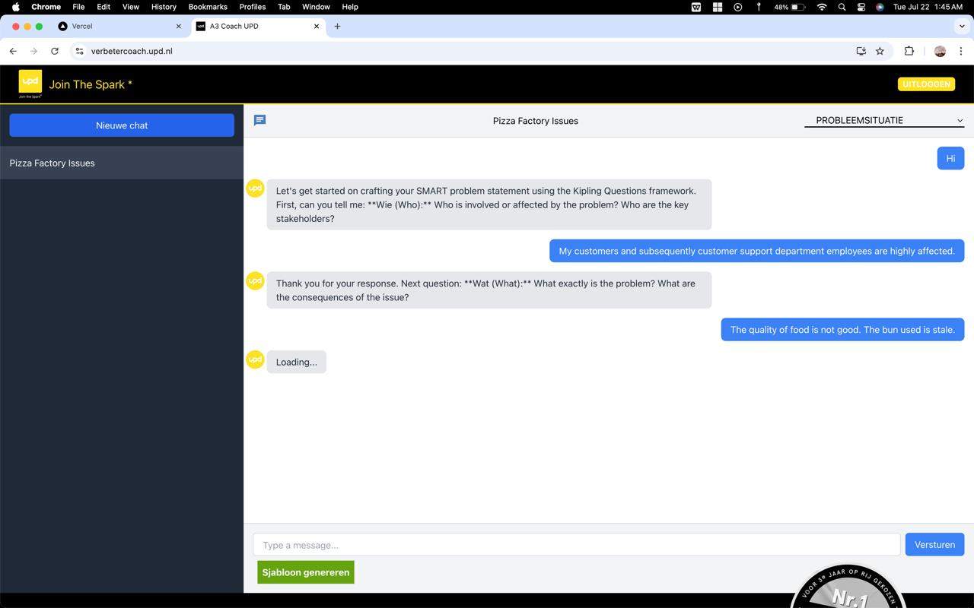This screenshot has height=608, width=974.
Task: Click the message input field
Action: pos(576,544)
